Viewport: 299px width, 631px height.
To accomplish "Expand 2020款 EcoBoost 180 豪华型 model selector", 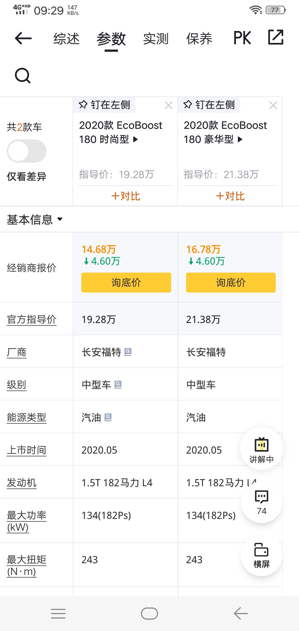I will pyautogui.click(x=225, y=132).
